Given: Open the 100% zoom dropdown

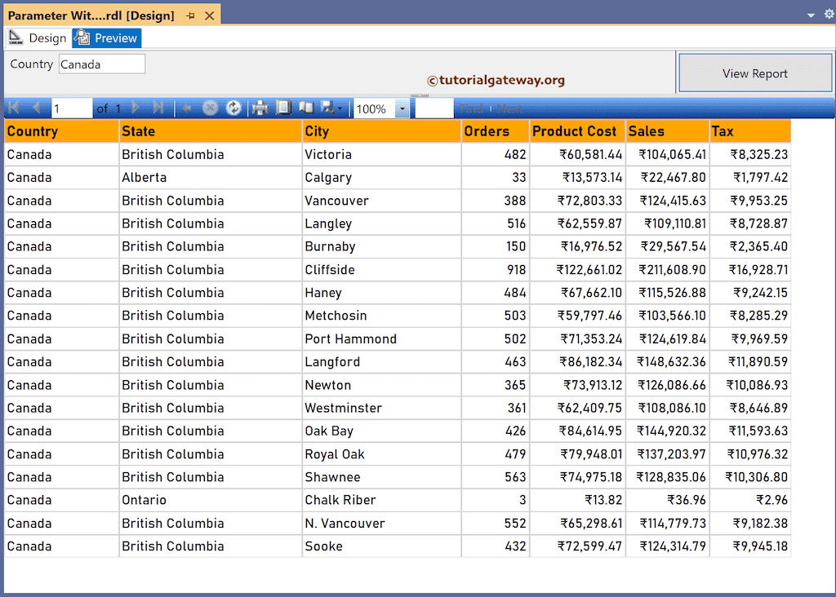Looking at the screenshot, I should (402, 108).
